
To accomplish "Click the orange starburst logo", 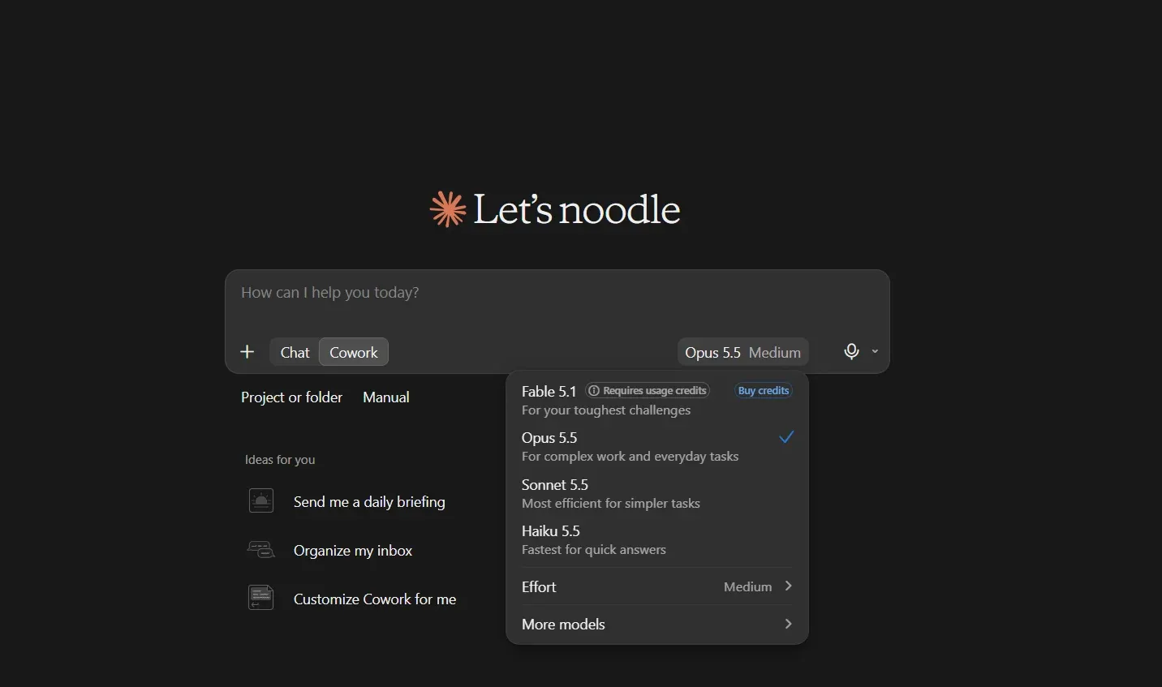I will point(448,209).
